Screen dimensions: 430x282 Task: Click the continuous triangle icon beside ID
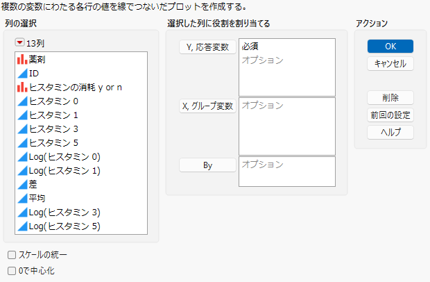click(x=22, y=74)
